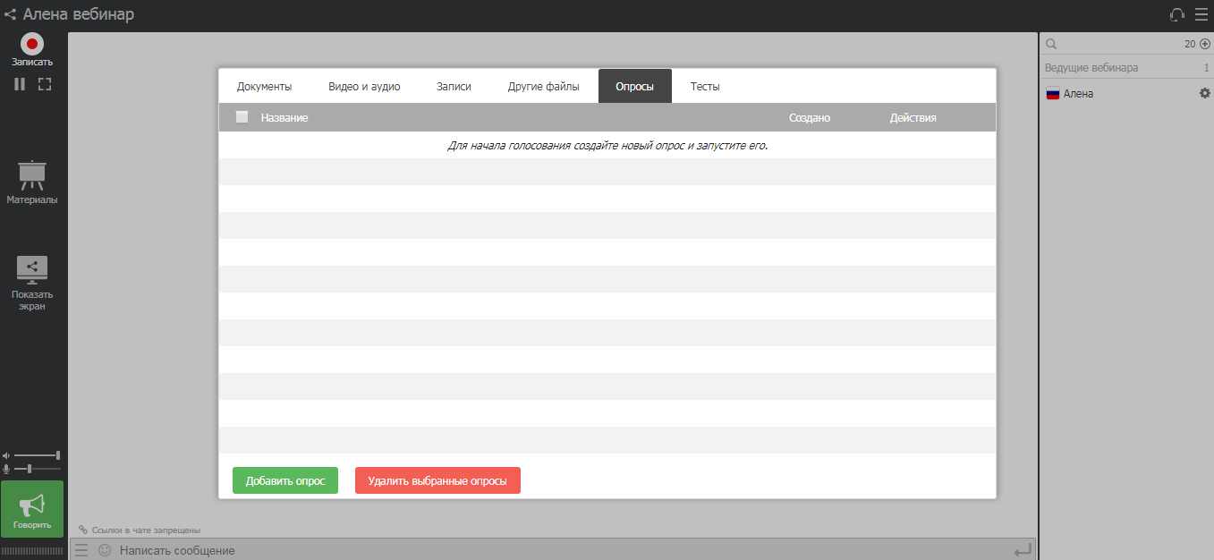Start recording with the Записать button
The height and width of the screenshot is (560, 1214).
click(32, 50)
